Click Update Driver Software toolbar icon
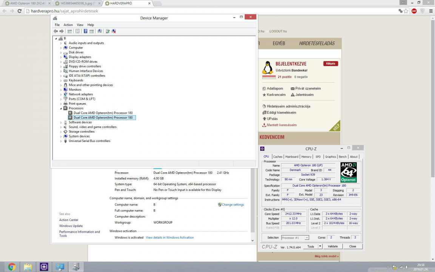The height and width of the screenshot is (272, 435). 108,31
